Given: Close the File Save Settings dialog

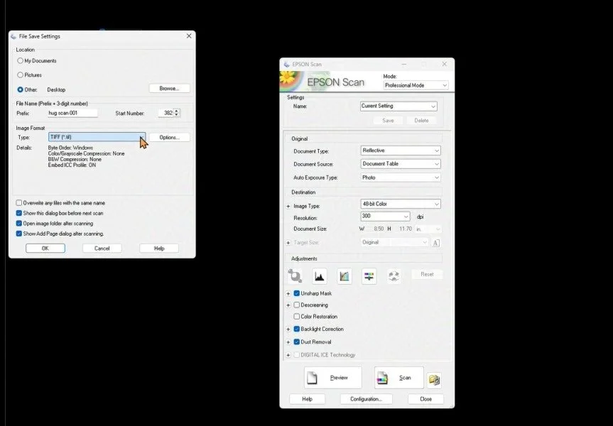Looking at the screenshot, I should [x=189, y=36].
